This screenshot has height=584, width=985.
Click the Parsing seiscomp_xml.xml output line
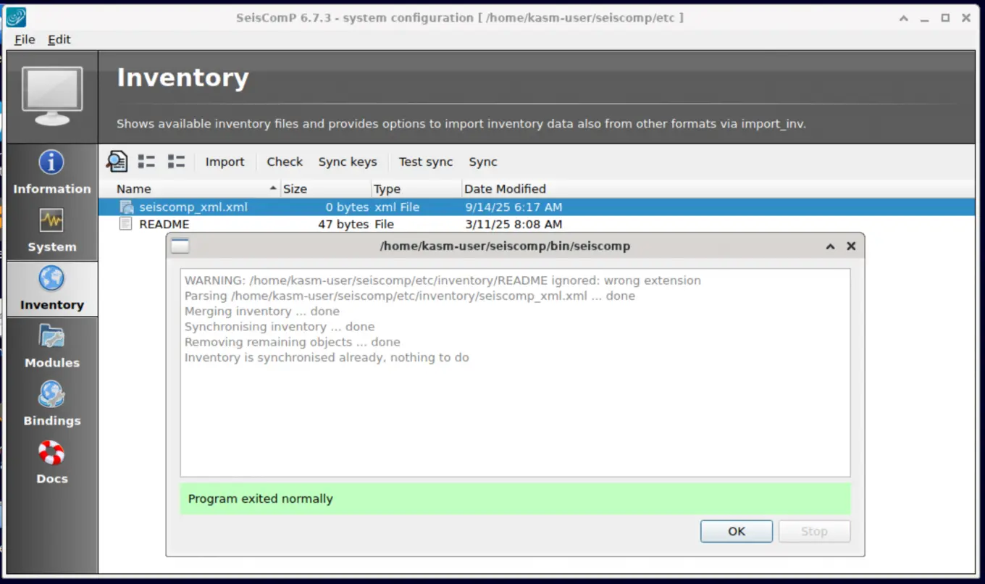pyautogui.click(x=410, y=296)
